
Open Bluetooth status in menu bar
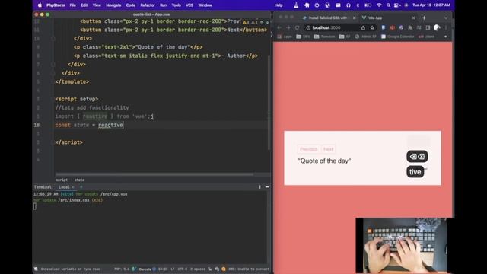coord(358,5)
